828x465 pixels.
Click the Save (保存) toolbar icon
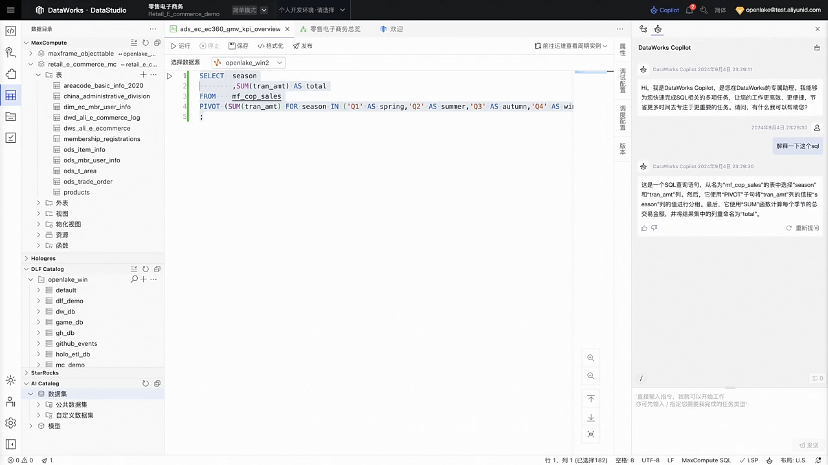coord(232,46)
